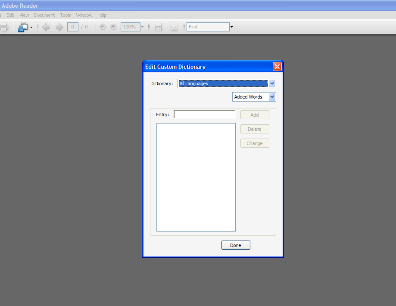This screenshot has height=306, width=396.
Task: Select the zoom out icon
Action: click(102, 27)
